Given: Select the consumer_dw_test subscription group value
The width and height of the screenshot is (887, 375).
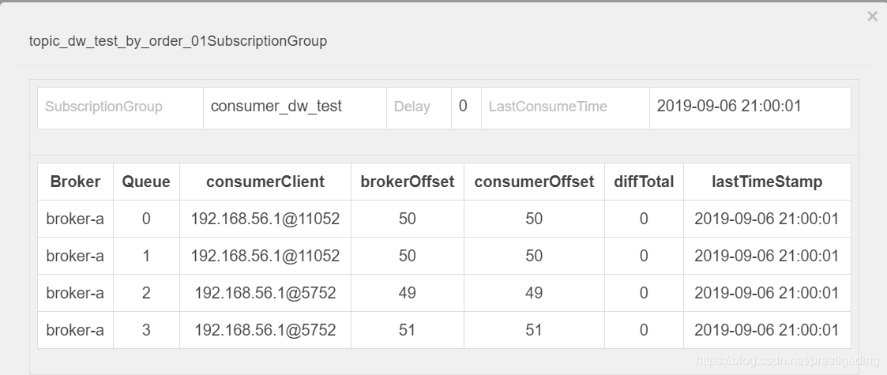Looking at the screenshot, I should tap(276, 106).
